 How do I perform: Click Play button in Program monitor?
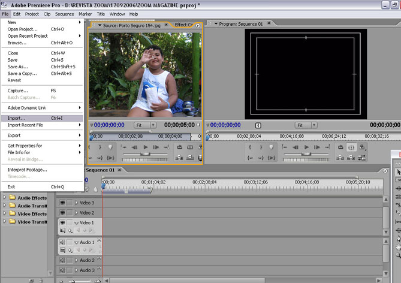(306, 147)
